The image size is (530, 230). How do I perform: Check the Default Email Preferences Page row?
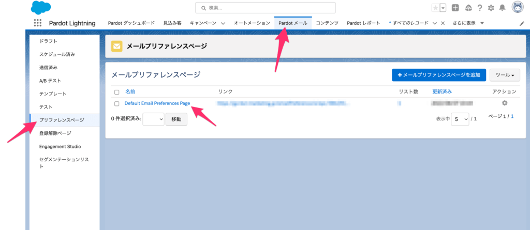coord(116,104)
